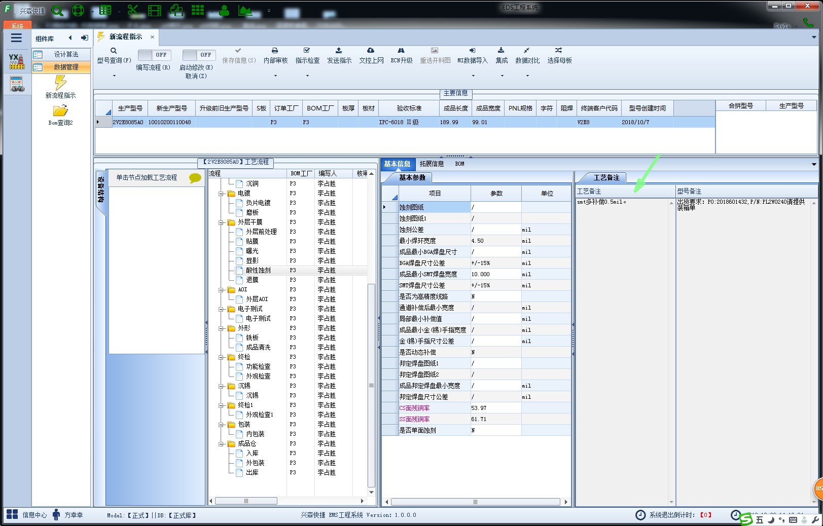
Task: Click the ECN升级 icon
Action: tap(401, 50)
